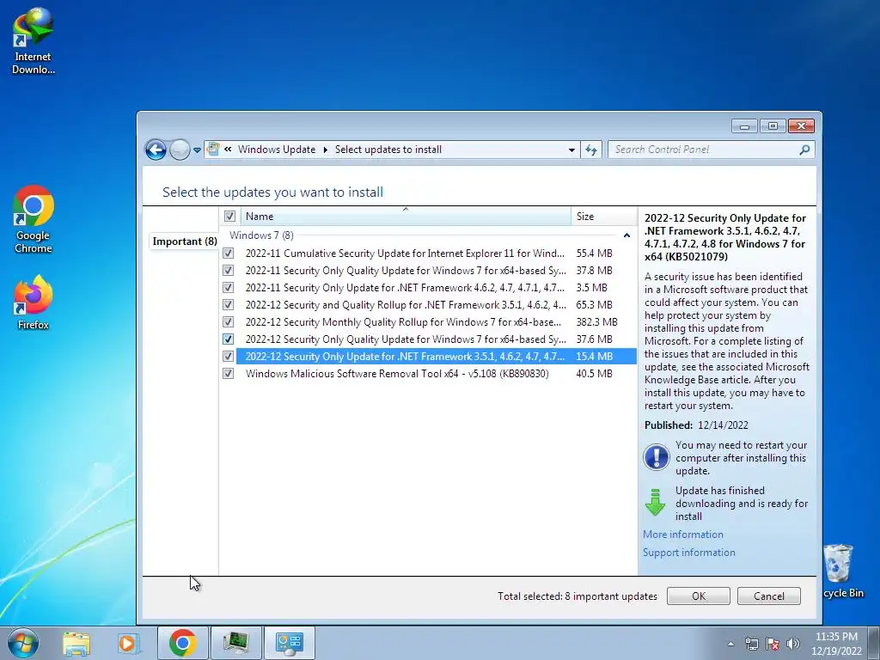This screenshot has width=880, height=660.
Task: Open the Windows Start menu
Action: point(23,643)
